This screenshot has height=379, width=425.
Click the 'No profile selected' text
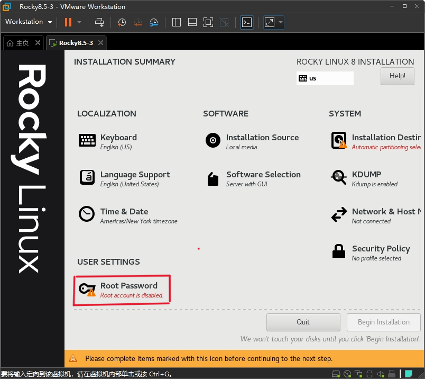(x=376, y=258)
